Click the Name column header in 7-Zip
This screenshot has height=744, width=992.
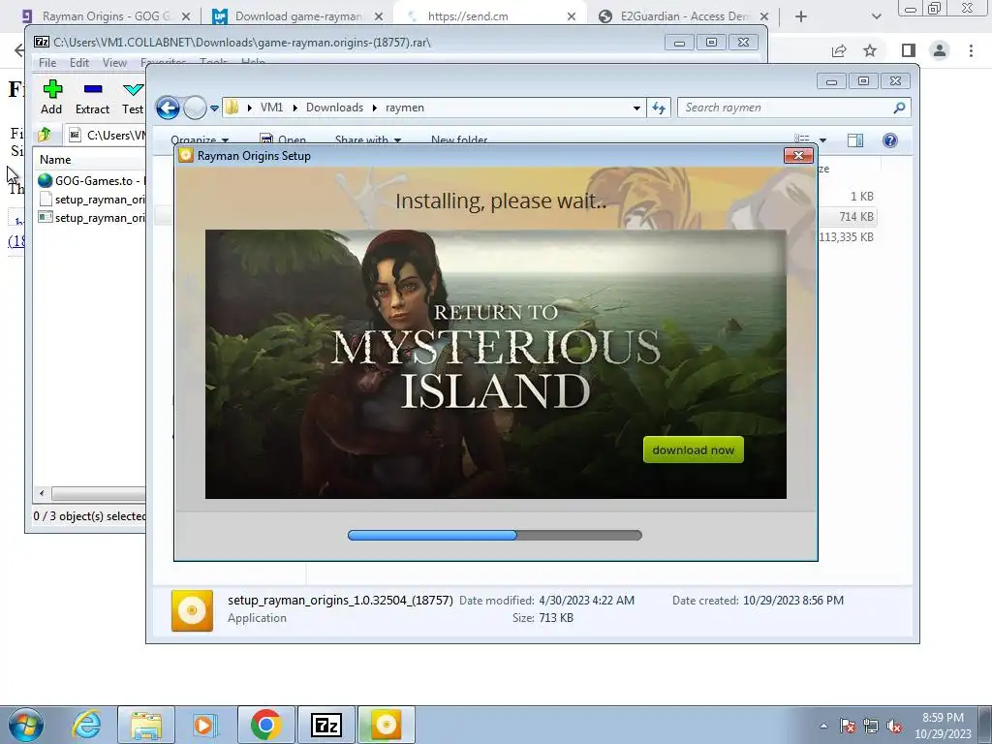pos(55,160)
